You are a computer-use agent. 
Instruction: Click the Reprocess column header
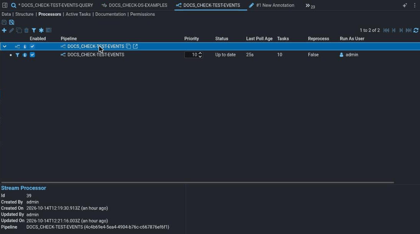point(319,39)
